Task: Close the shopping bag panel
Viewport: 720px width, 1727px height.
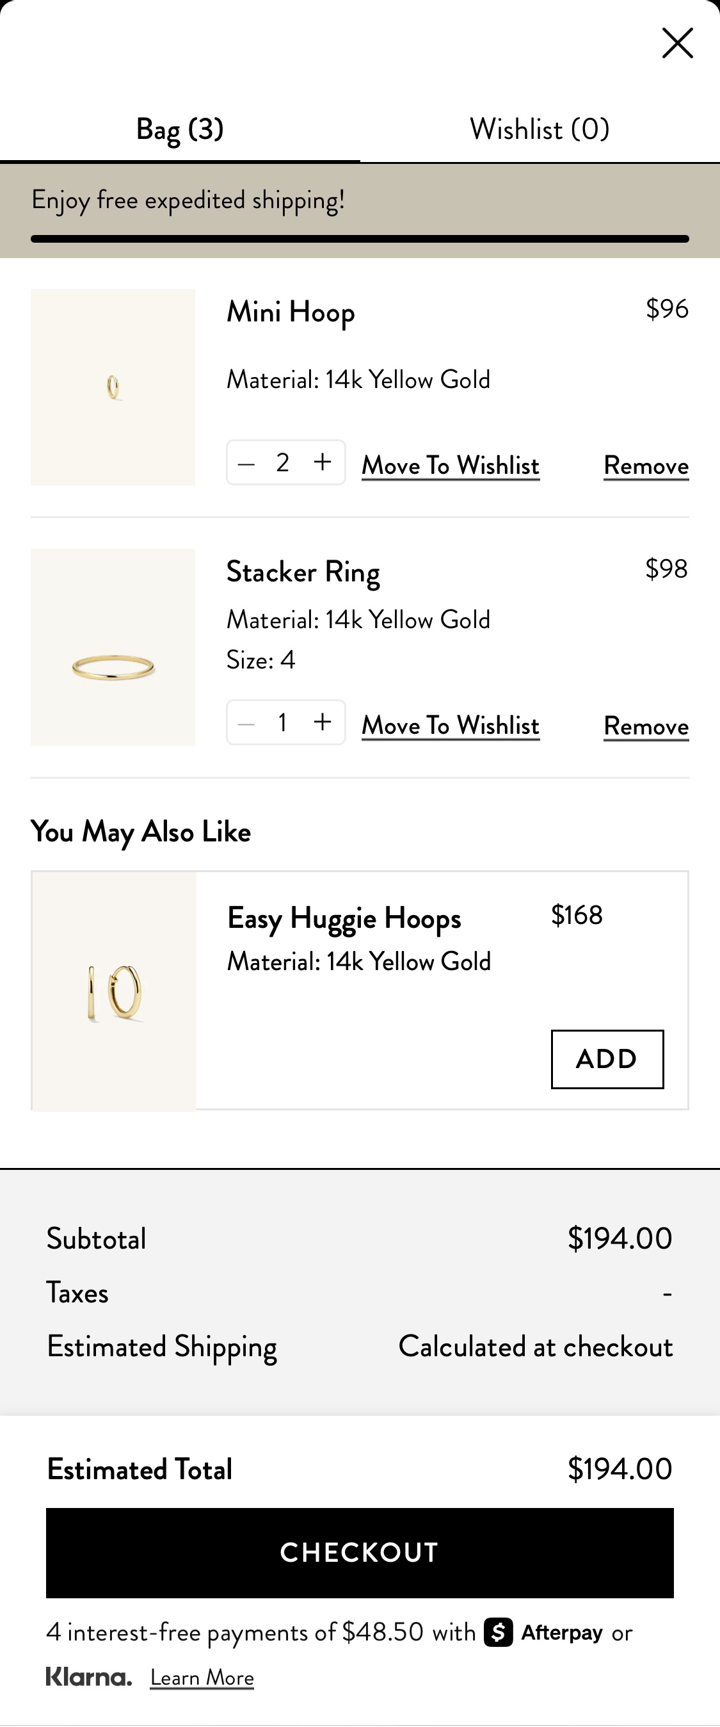Action: [677, 44]
